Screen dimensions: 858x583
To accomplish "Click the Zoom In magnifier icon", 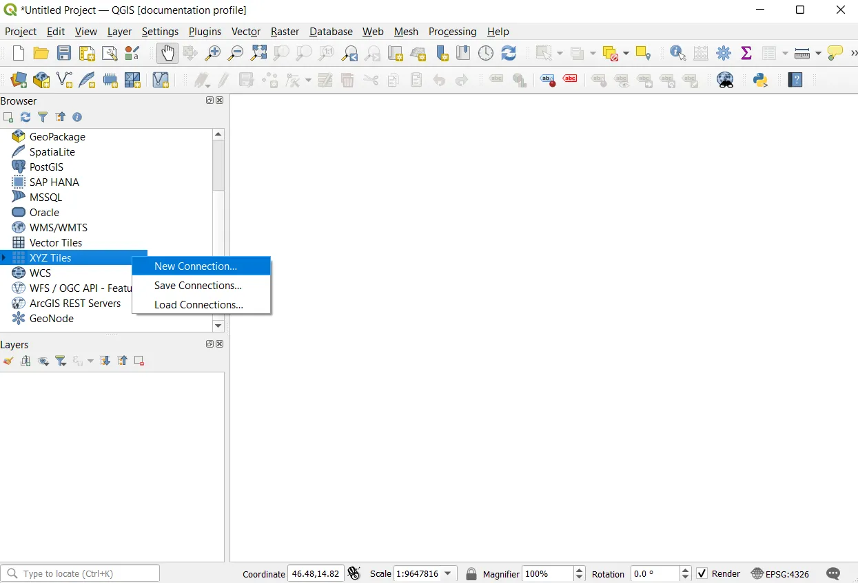I will click(x=213, y=53).
